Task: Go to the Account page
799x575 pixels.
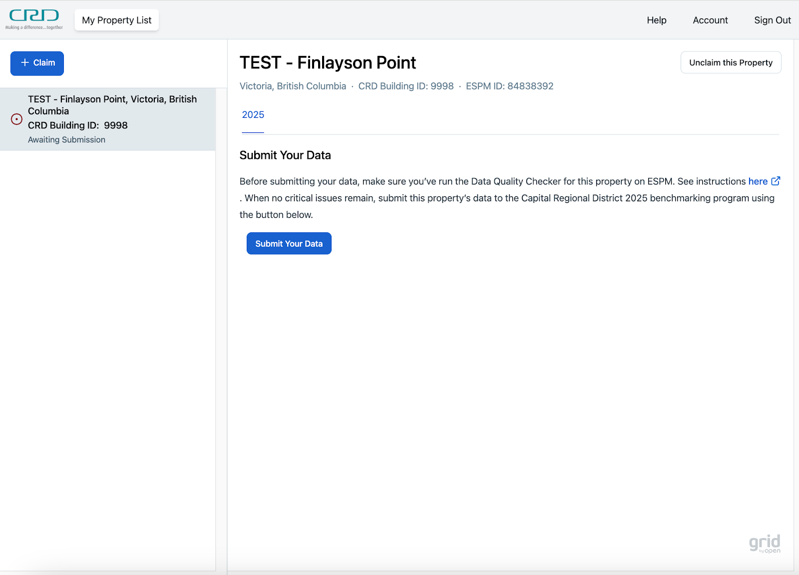Action: (710, 20)
